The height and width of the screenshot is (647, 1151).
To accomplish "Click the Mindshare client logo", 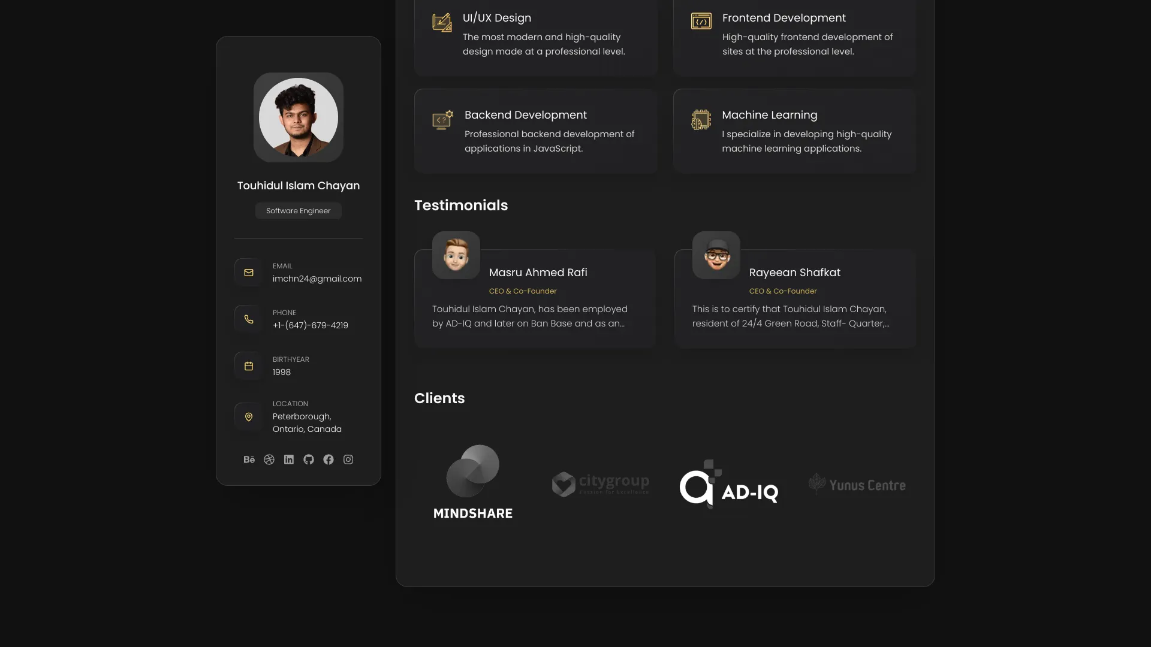I will pyautogui.click(x=473, y=482).
